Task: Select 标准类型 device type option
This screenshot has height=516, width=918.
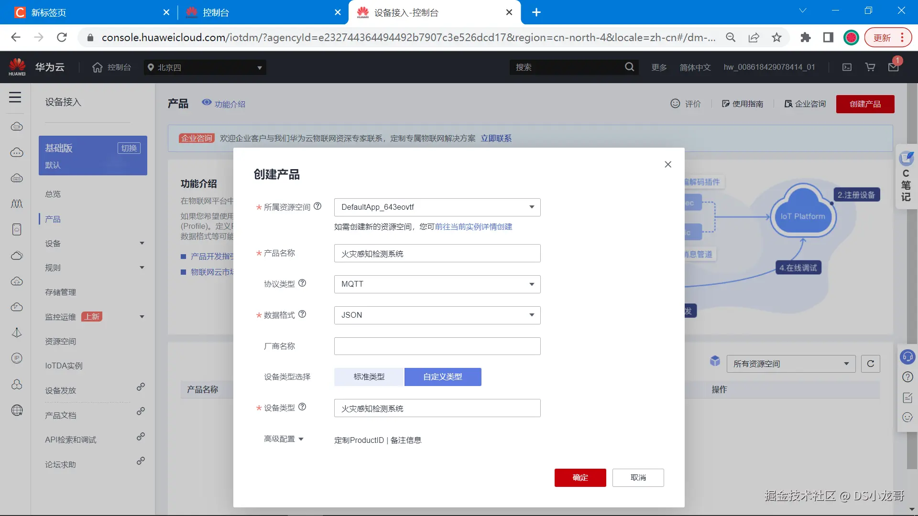Action: point(369,377)
